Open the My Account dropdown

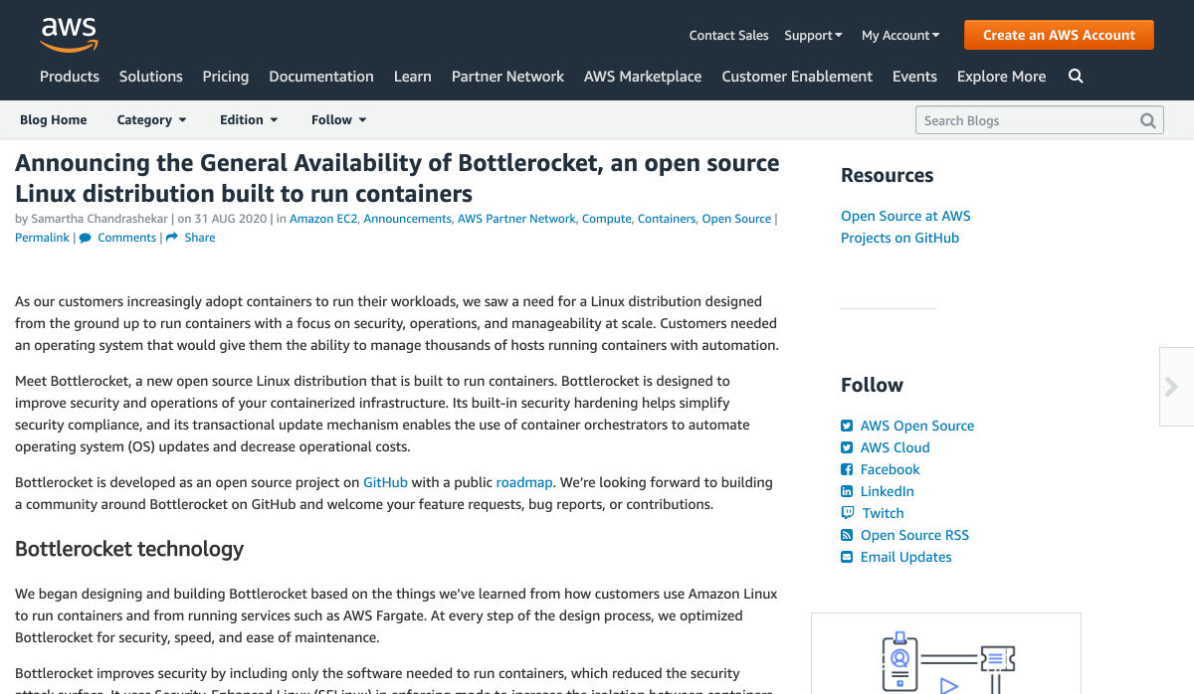[x=900, y=36]
